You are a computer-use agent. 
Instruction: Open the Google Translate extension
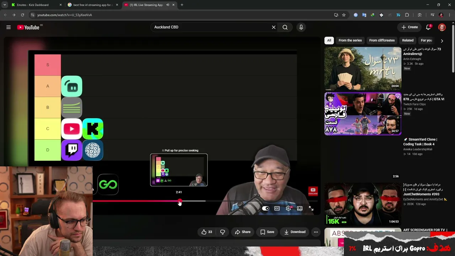click(x=364, y=15)
